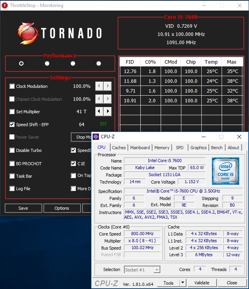Switch to the Bench tab
249x289 pixels.
coord(217,148)
